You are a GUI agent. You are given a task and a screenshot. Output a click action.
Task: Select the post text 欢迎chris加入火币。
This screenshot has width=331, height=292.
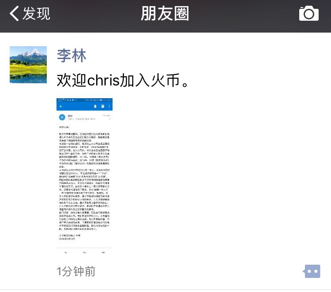pos(122,81)
